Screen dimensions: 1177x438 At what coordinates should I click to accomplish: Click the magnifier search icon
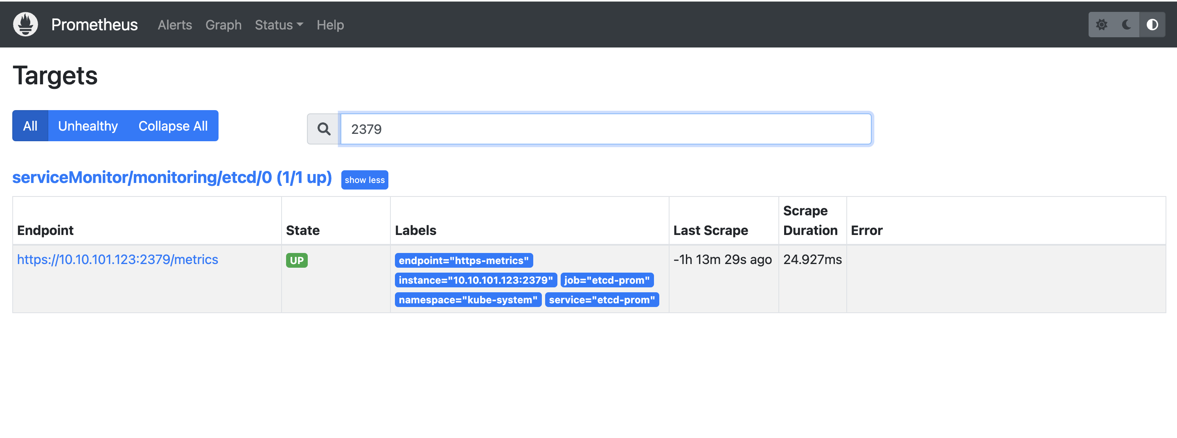click(323, 129)
